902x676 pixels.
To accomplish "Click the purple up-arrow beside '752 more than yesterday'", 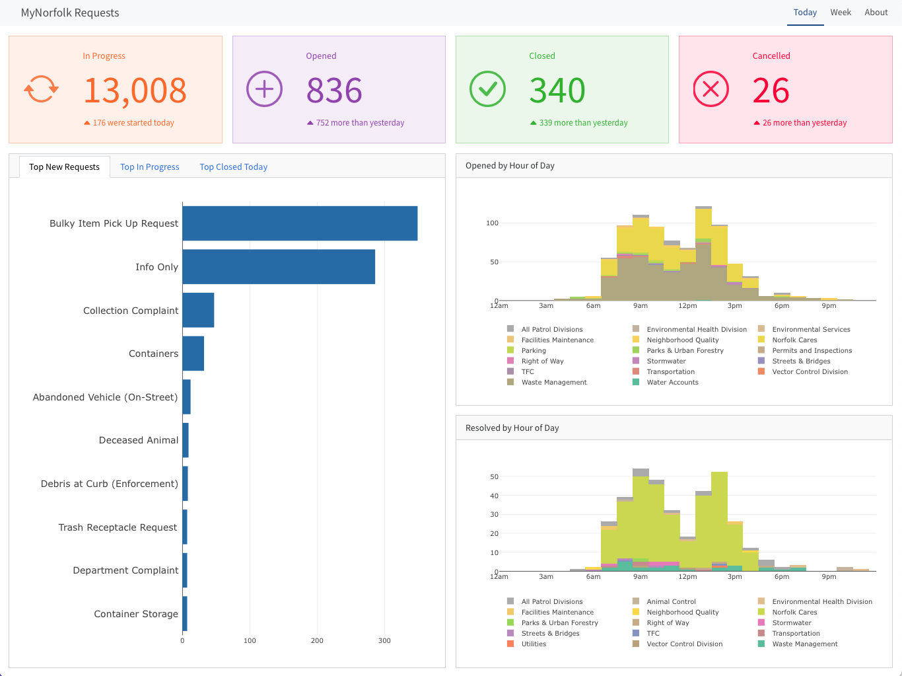I will [x=310, y=123].
